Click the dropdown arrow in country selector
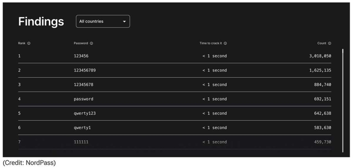Screen dimensions: 353x168 124,22
